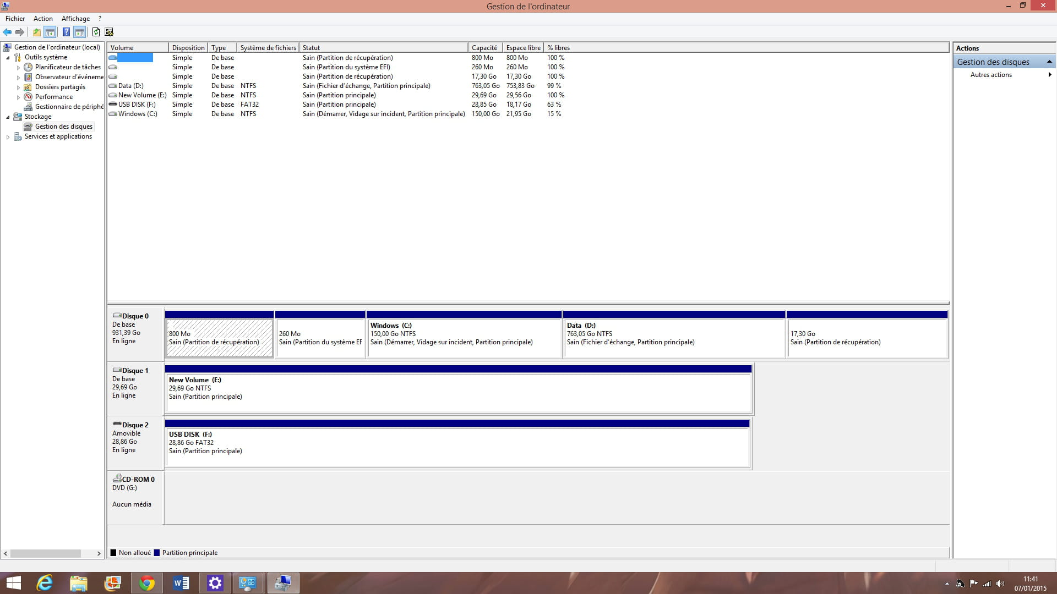
Task: Select USB DISK (F:) row in volume list
Action: 137,105
